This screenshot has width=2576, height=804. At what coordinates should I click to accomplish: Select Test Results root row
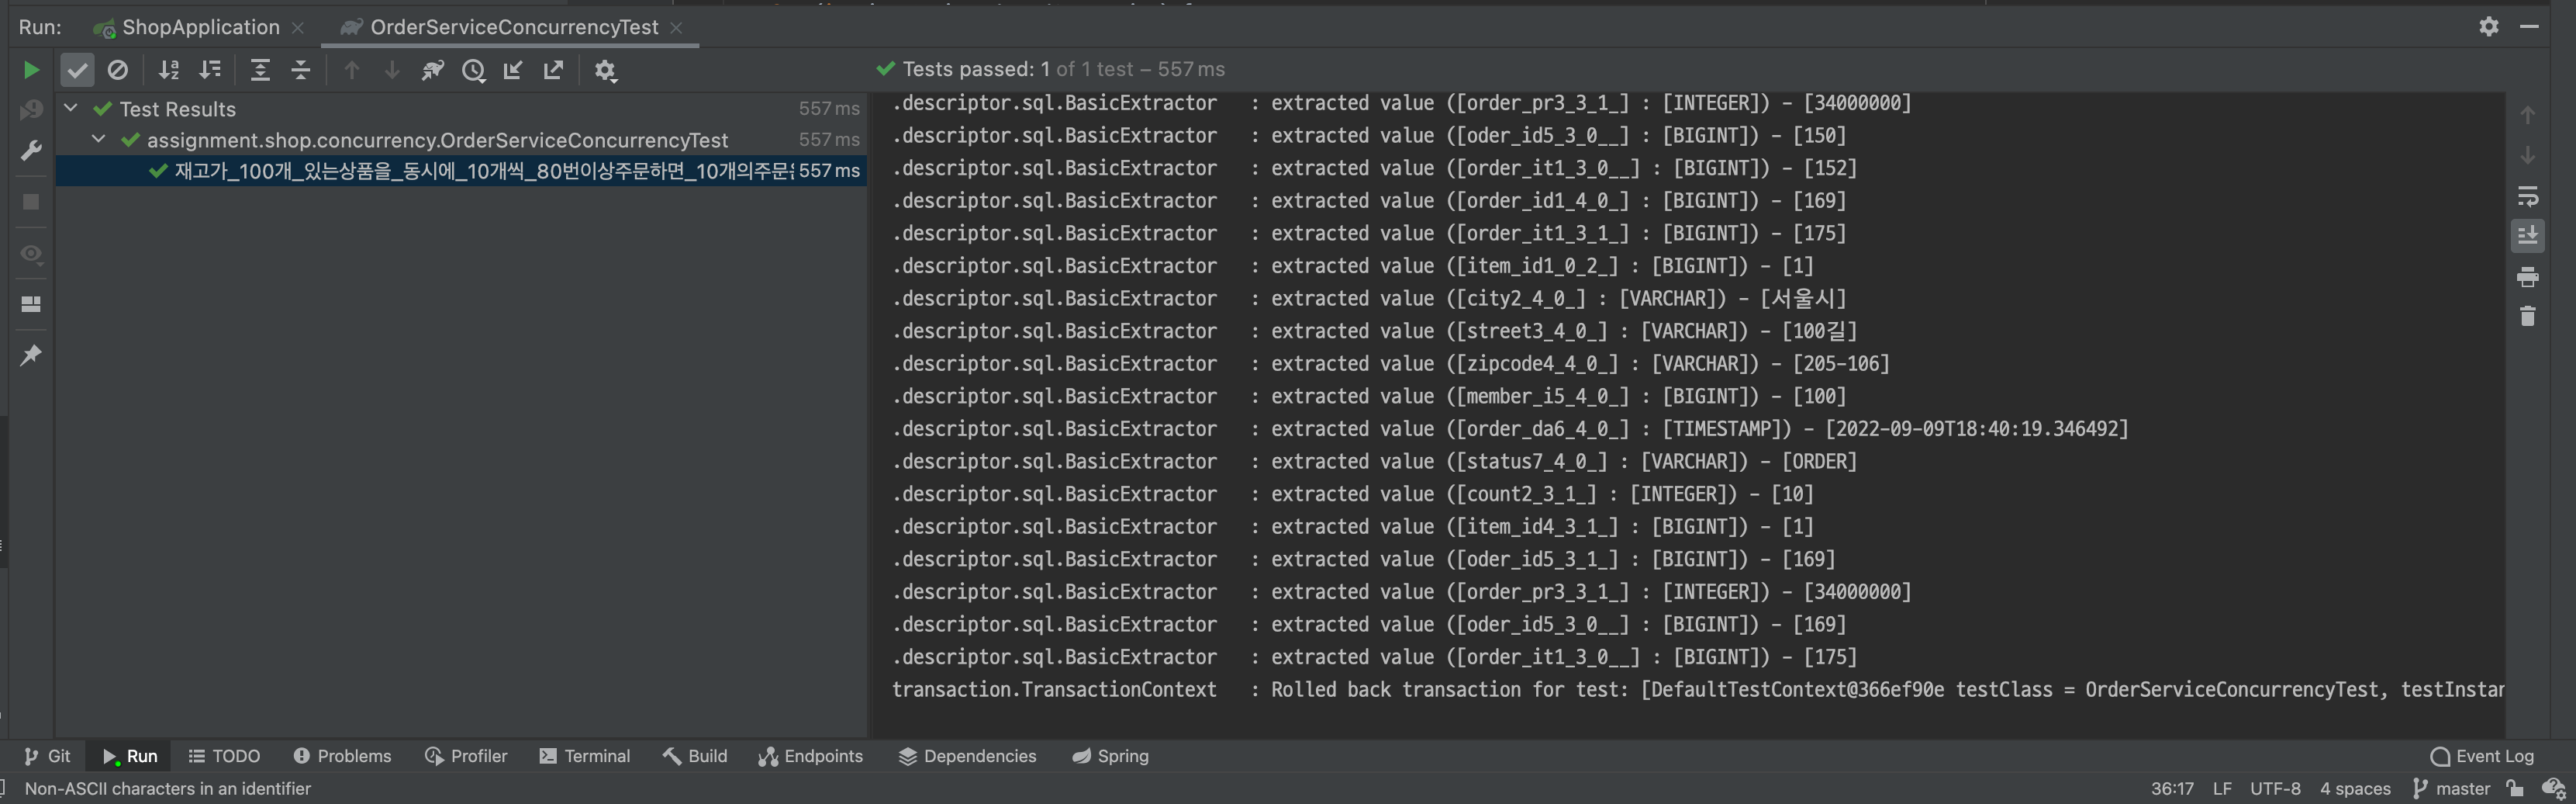point(461,108)
